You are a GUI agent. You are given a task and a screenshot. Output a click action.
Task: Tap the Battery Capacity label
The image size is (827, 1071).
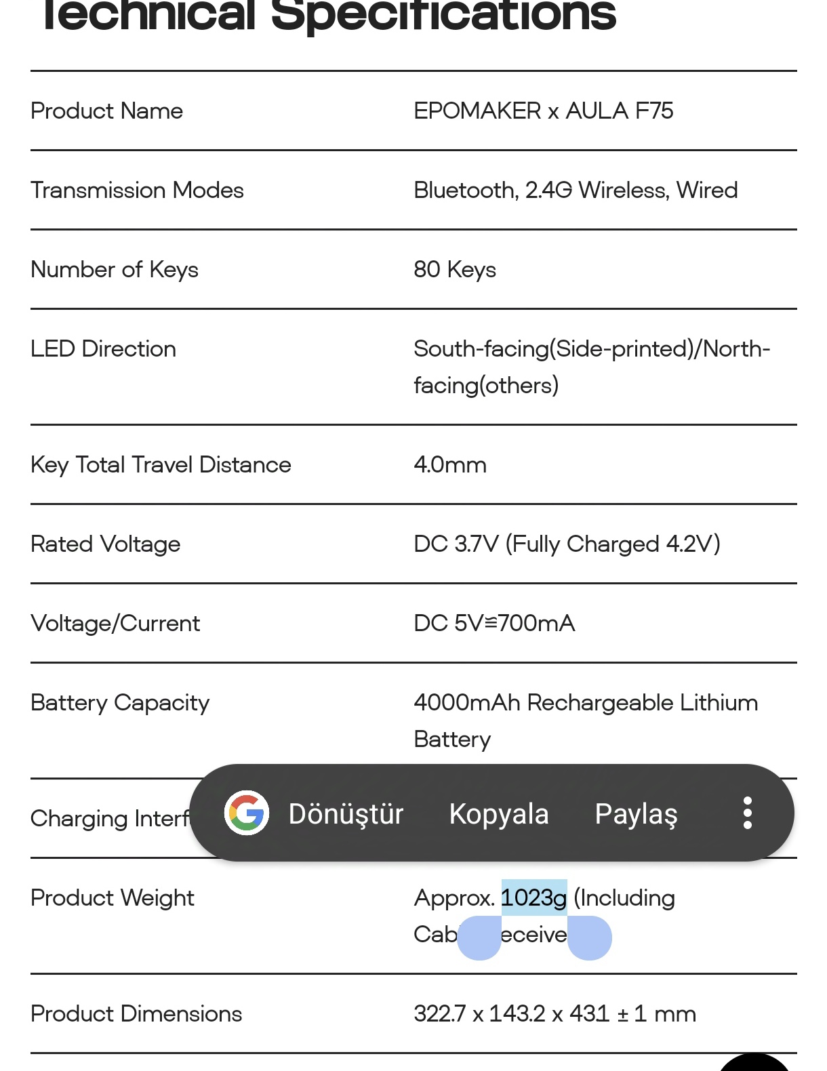coord(120,702)
